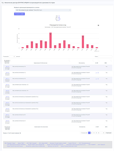Open the records per page selector

pos(12,56)
